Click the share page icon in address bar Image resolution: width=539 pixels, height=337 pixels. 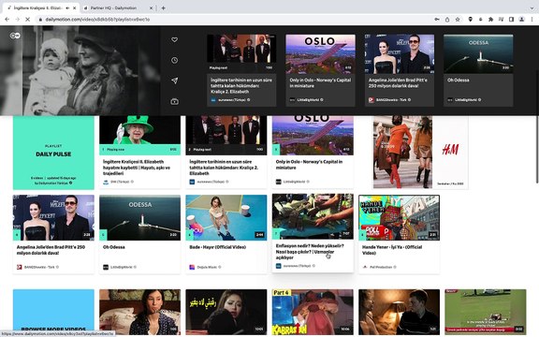(x=447, y=20)
